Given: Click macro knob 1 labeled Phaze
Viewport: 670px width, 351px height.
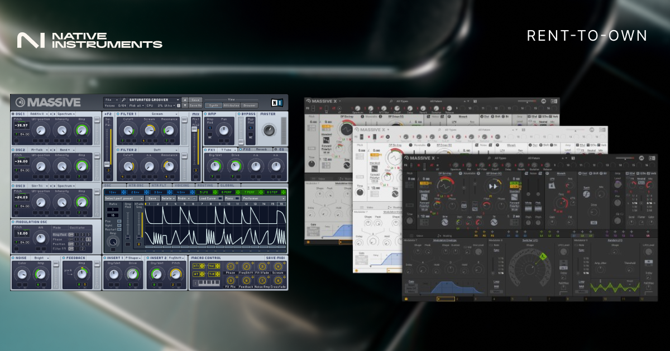Looking at the screenshot, I should point(231,266).
